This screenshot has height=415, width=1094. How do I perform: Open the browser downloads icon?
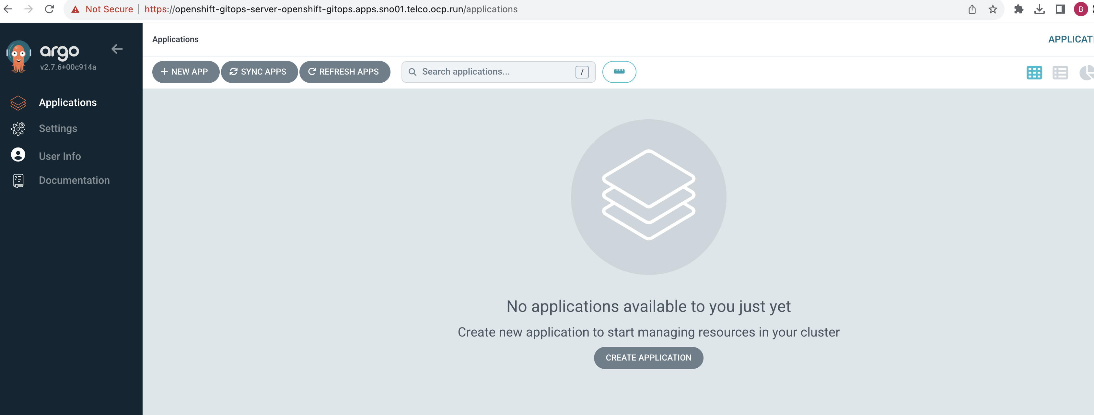(1039, 9)
